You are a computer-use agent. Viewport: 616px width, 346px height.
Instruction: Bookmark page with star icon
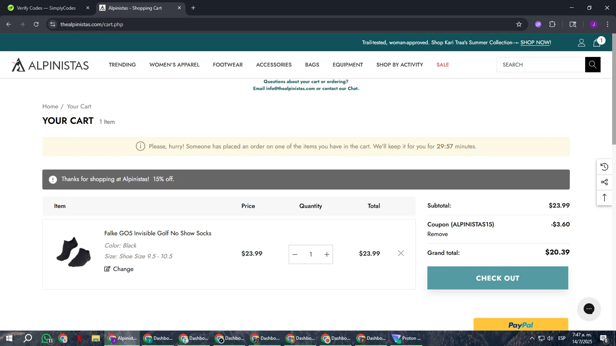(x=519, y=24)
